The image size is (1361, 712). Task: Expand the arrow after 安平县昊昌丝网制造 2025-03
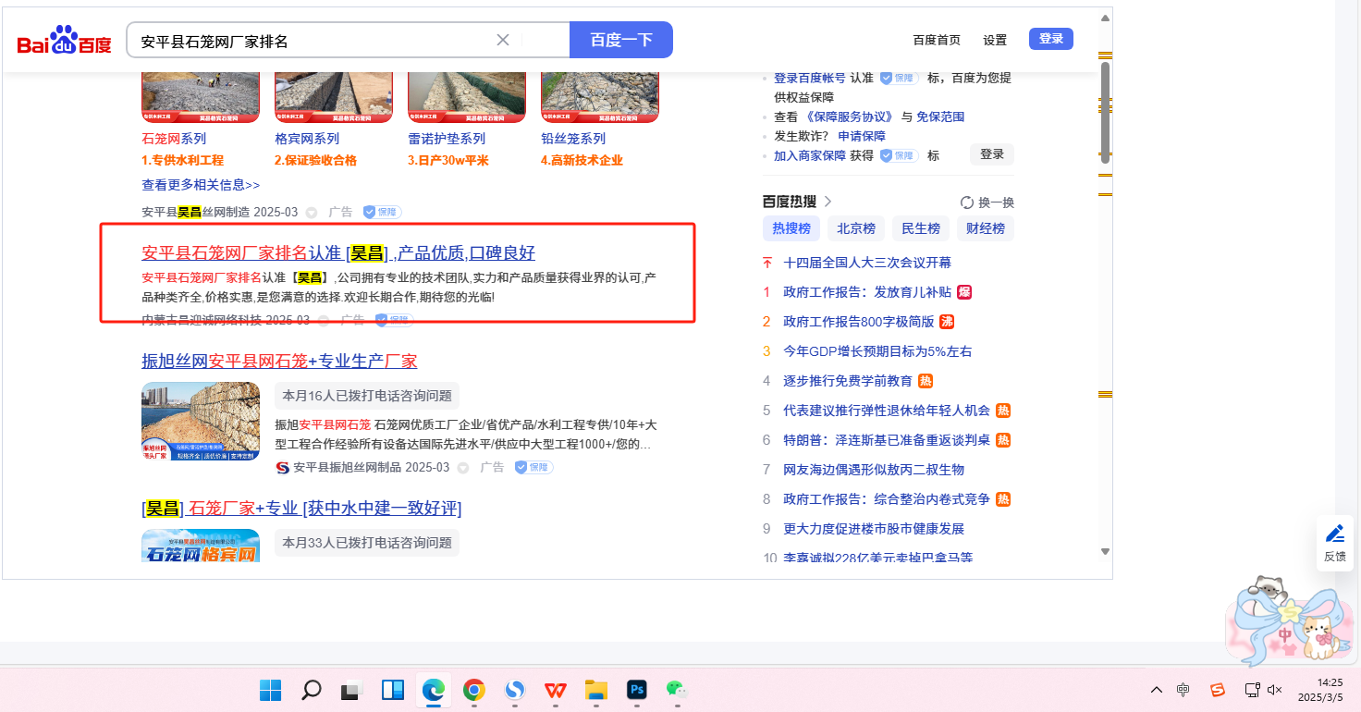pos(312,213)
